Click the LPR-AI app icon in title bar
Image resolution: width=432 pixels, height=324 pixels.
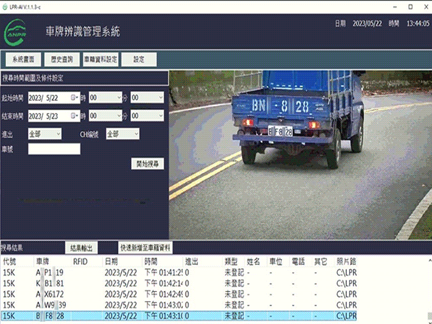click(5, 6)
